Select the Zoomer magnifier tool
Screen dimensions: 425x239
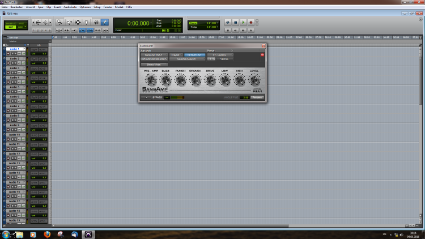point(59,22)
